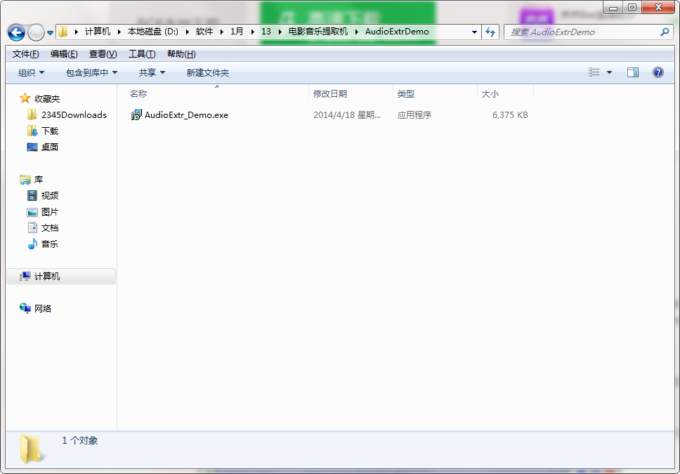Open the 共享 dropdown
Screen dimensions: 680x474
(x=152, y=72)
